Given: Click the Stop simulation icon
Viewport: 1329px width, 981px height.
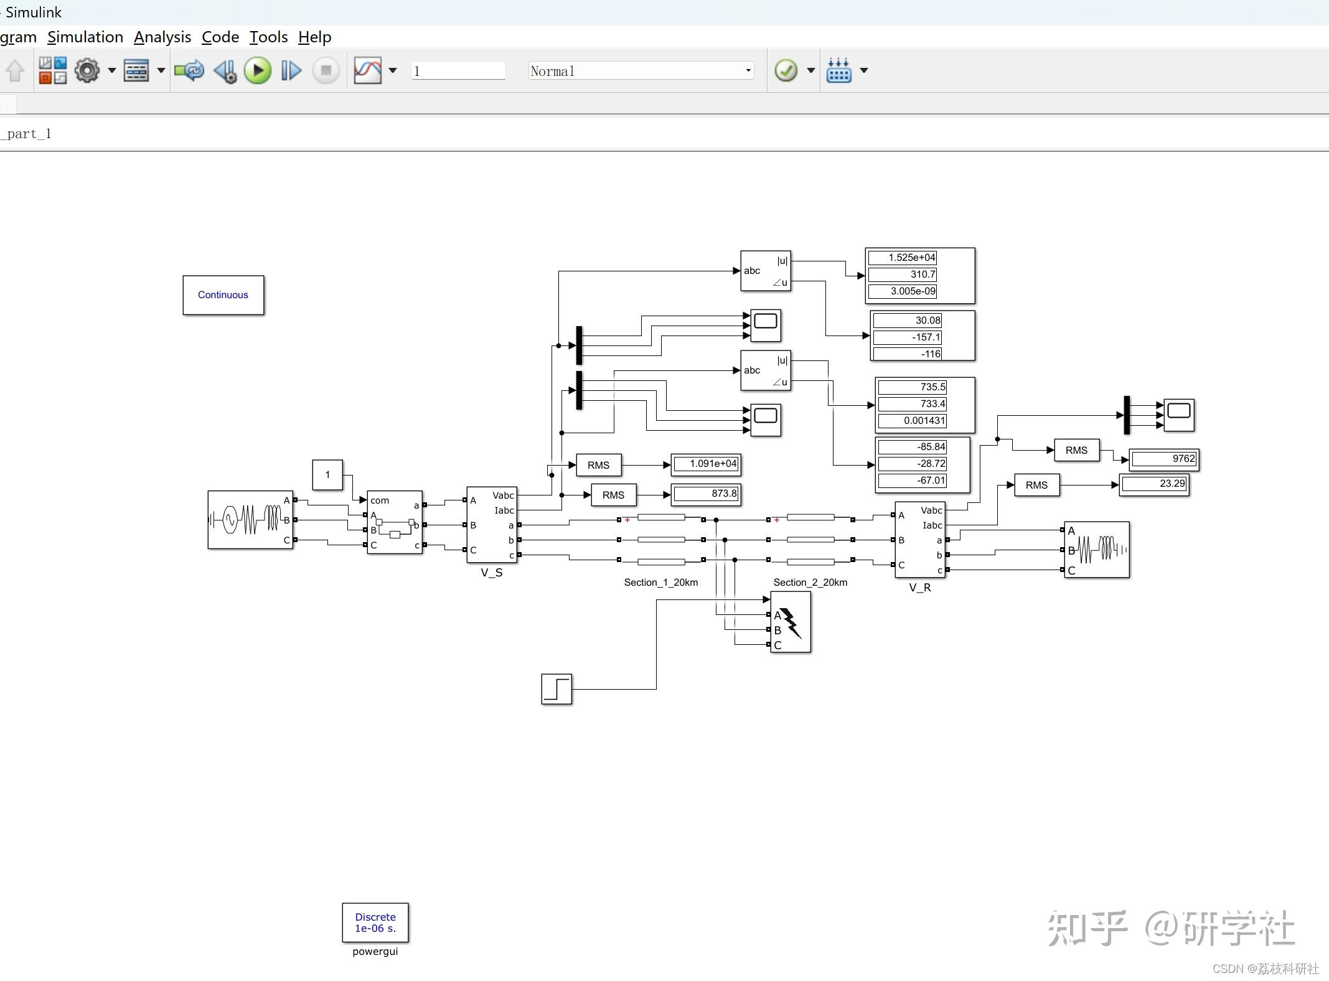Looking at the screenshot, I should point(326,70).
